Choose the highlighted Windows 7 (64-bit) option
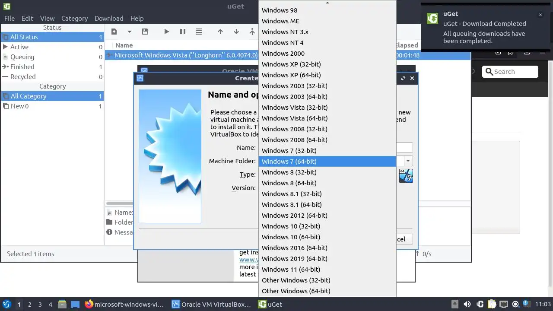This screenshot has height=311, width=553. click(327, 161)
